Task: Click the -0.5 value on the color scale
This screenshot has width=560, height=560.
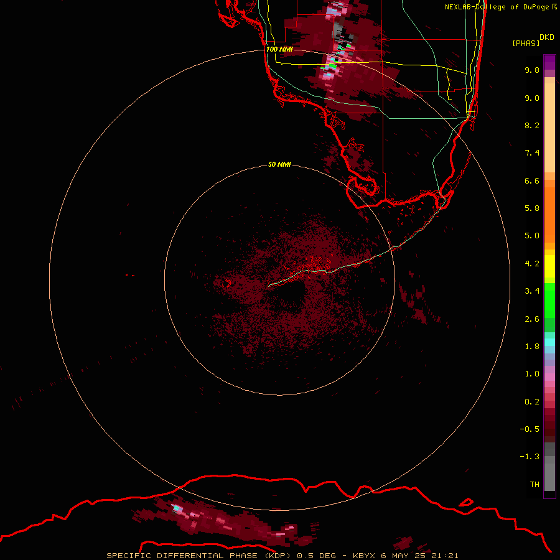Action: click(x=530, y=429)
